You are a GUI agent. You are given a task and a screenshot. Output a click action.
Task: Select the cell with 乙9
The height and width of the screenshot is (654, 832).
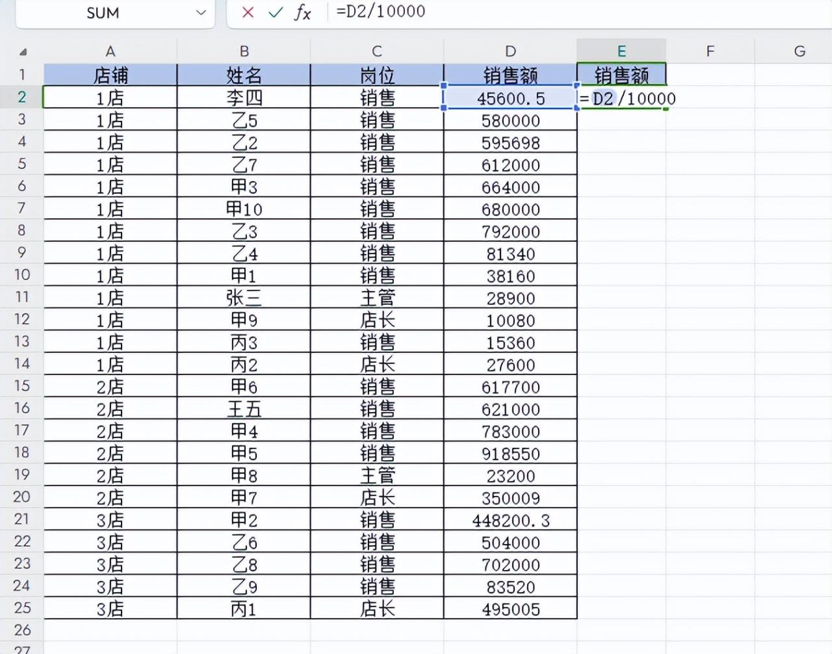click(x=244, y=586)
